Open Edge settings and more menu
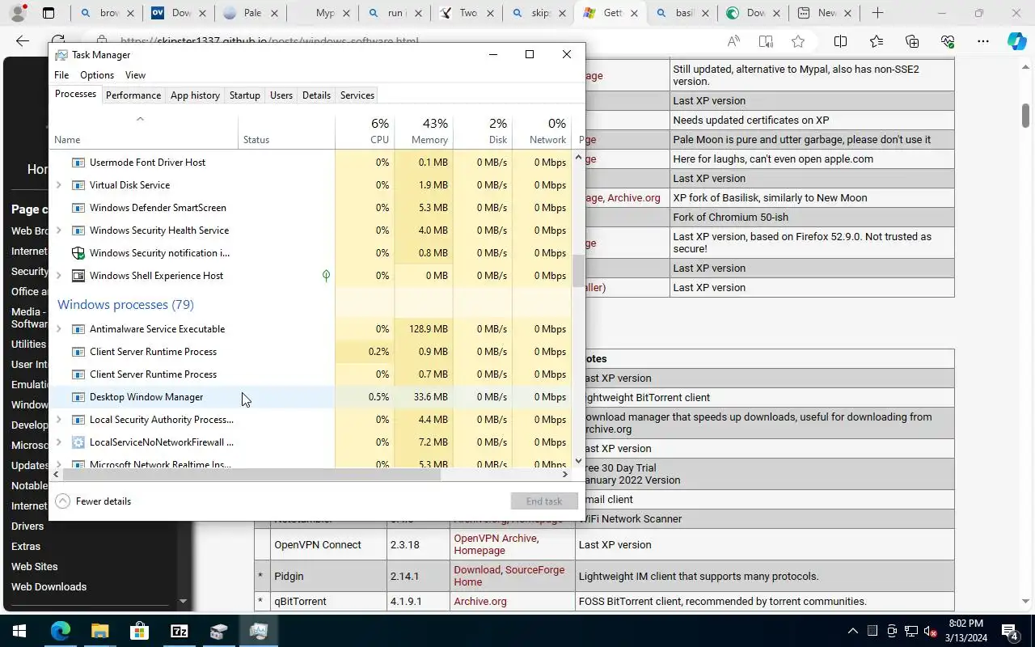This screenshot has height=647, width=1035. point(983,41)
